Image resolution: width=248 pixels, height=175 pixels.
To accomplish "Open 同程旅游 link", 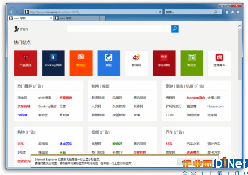I will pos(193,115).
